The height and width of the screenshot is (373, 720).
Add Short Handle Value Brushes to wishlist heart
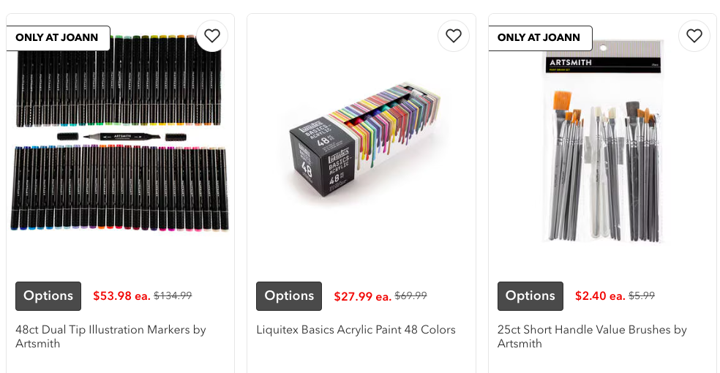pos(694,36)
